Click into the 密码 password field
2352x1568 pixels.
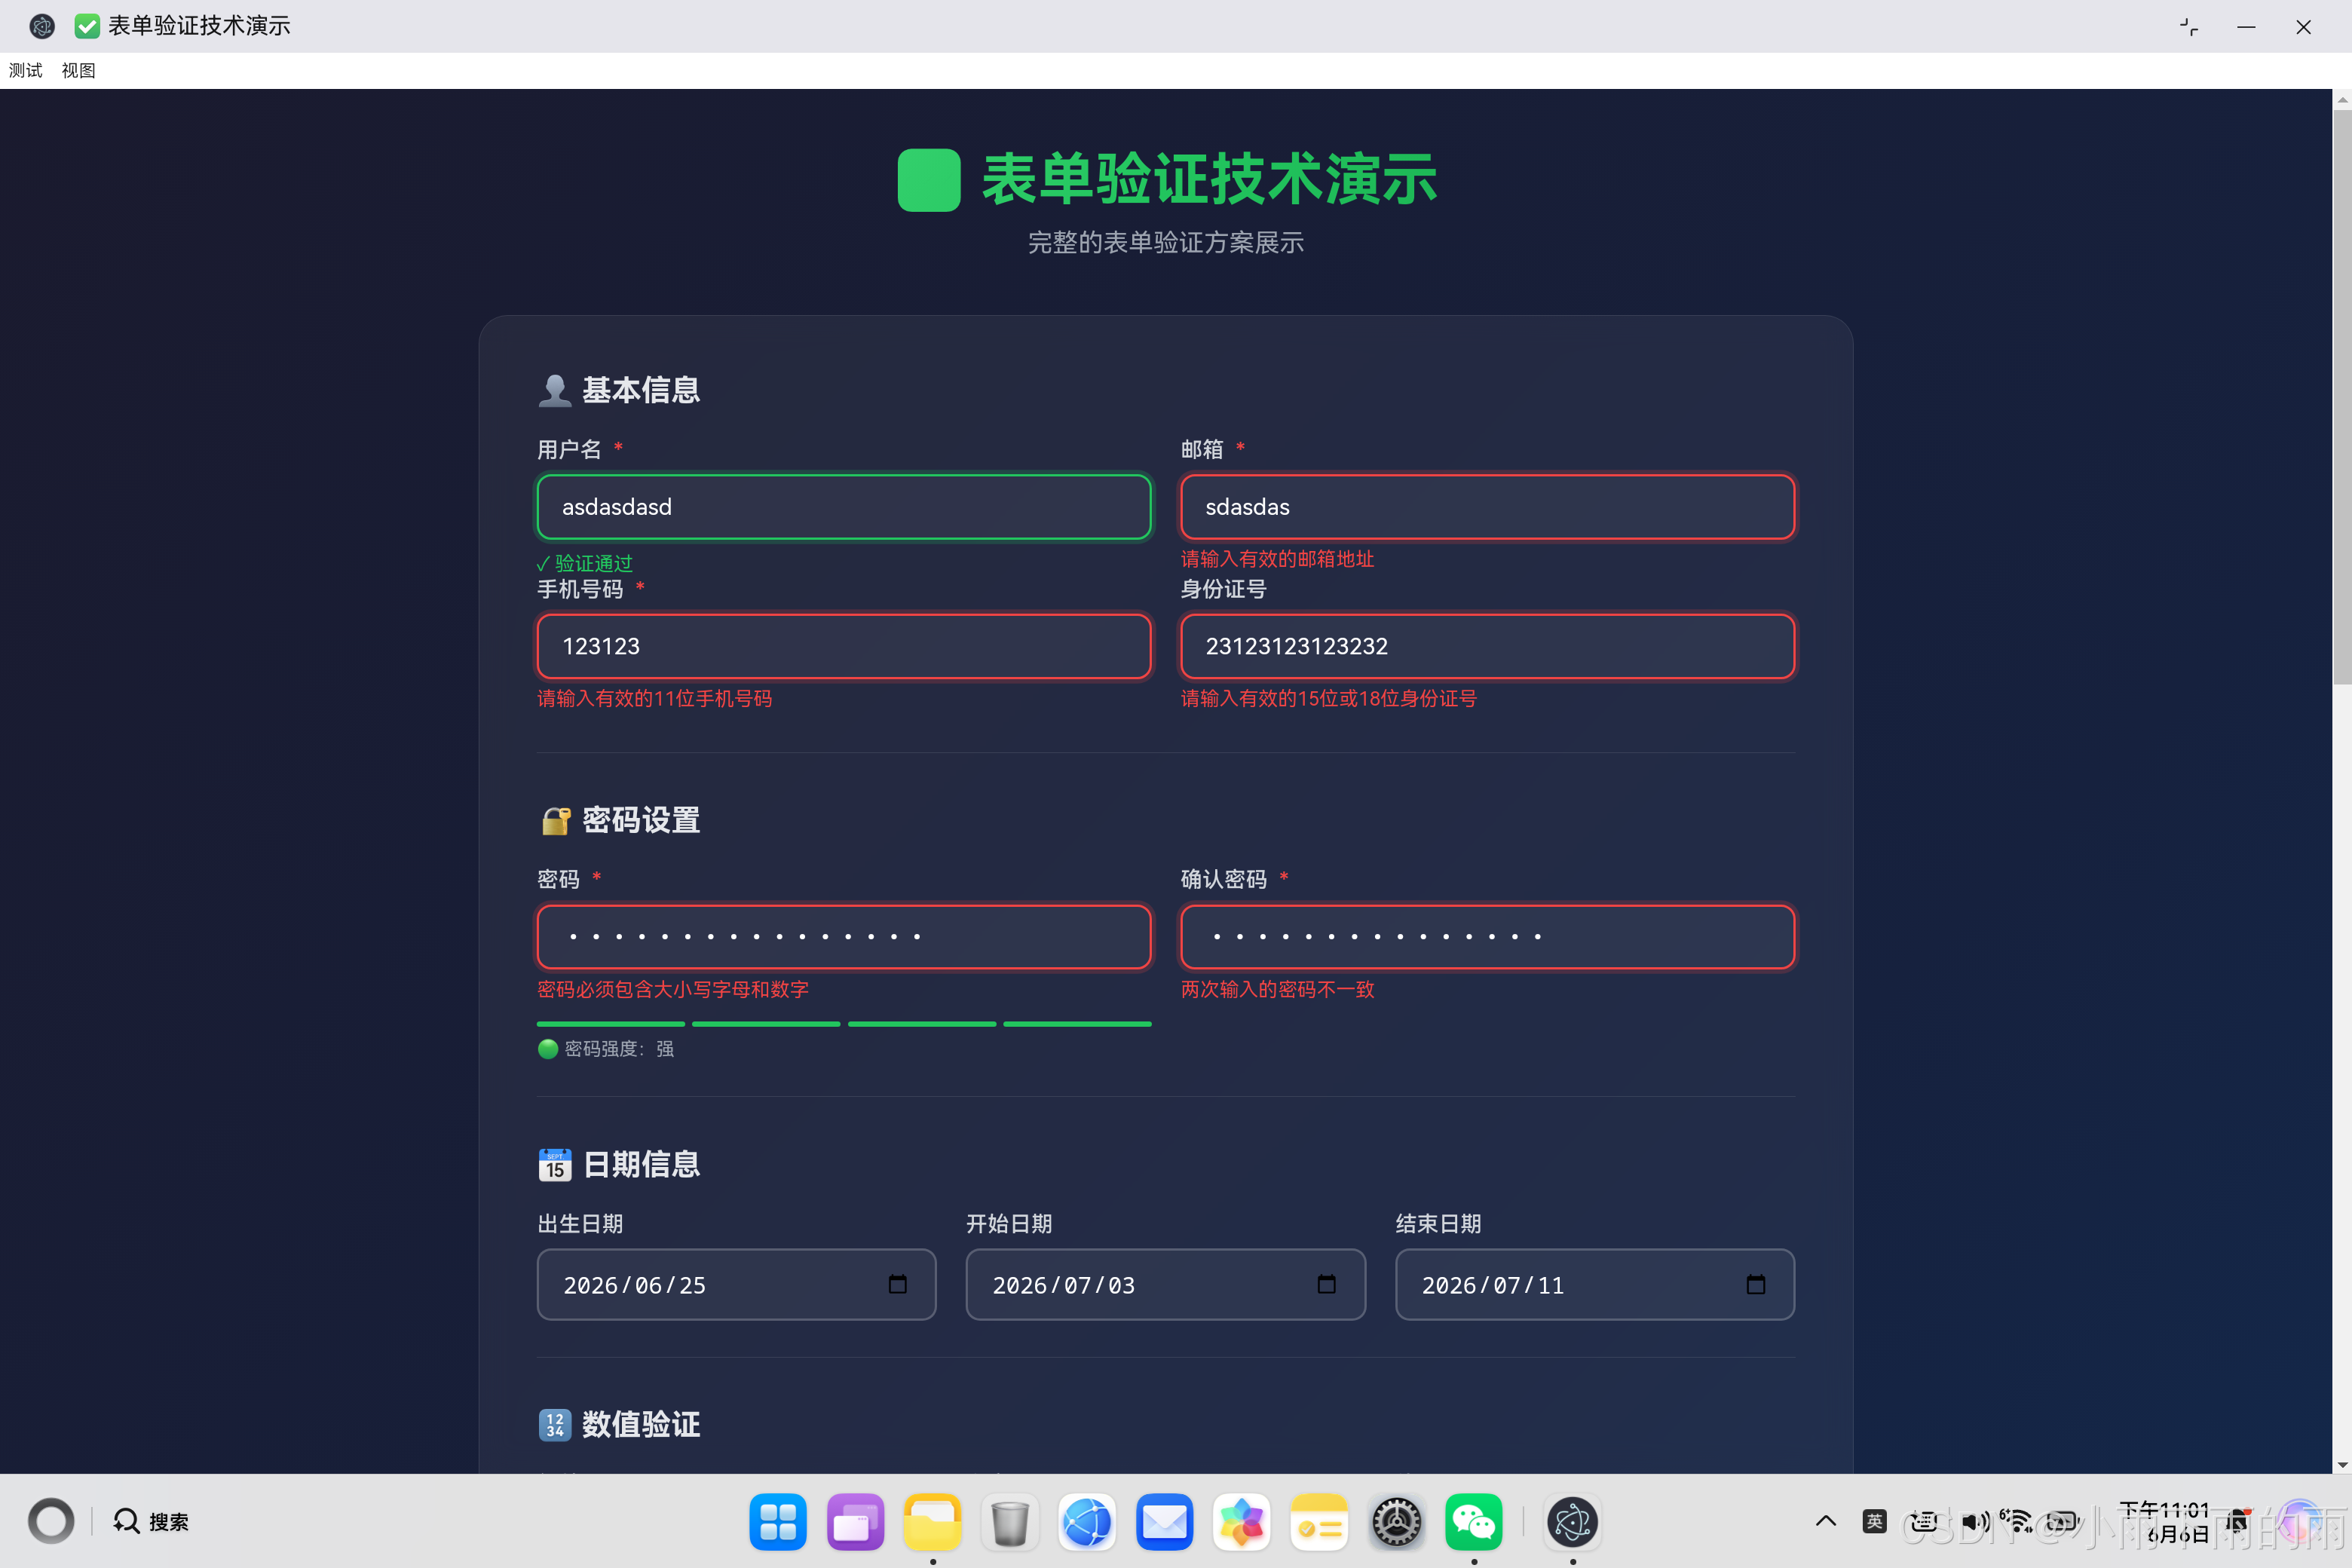pyautogui.click(x=844, y=937)
